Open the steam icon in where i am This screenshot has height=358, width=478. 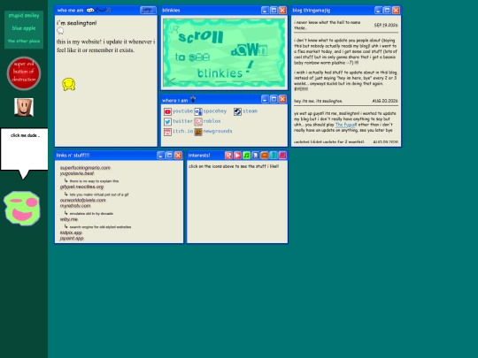coord(237,111)
